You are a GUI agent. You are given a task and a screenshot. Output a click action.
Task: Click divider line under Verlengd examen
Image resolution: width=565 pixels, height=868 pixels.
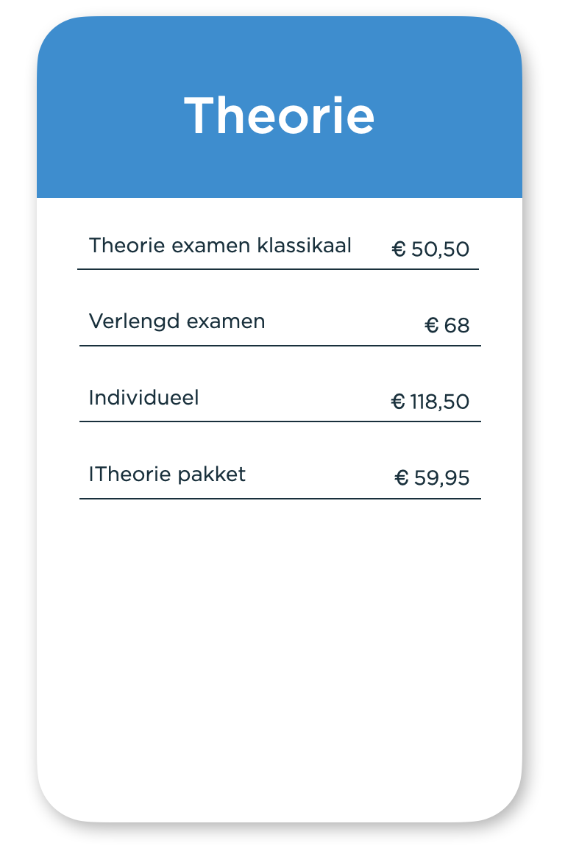pyautogui.click(x=280, y=346)
